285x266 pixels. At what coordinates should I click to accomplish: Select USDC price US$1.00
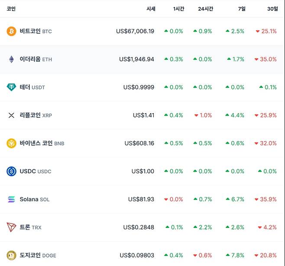click(143, 171)
